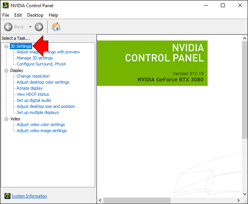Open Manage 3D settings
Viewport: 248px width, 204px height.
point(35,58)
